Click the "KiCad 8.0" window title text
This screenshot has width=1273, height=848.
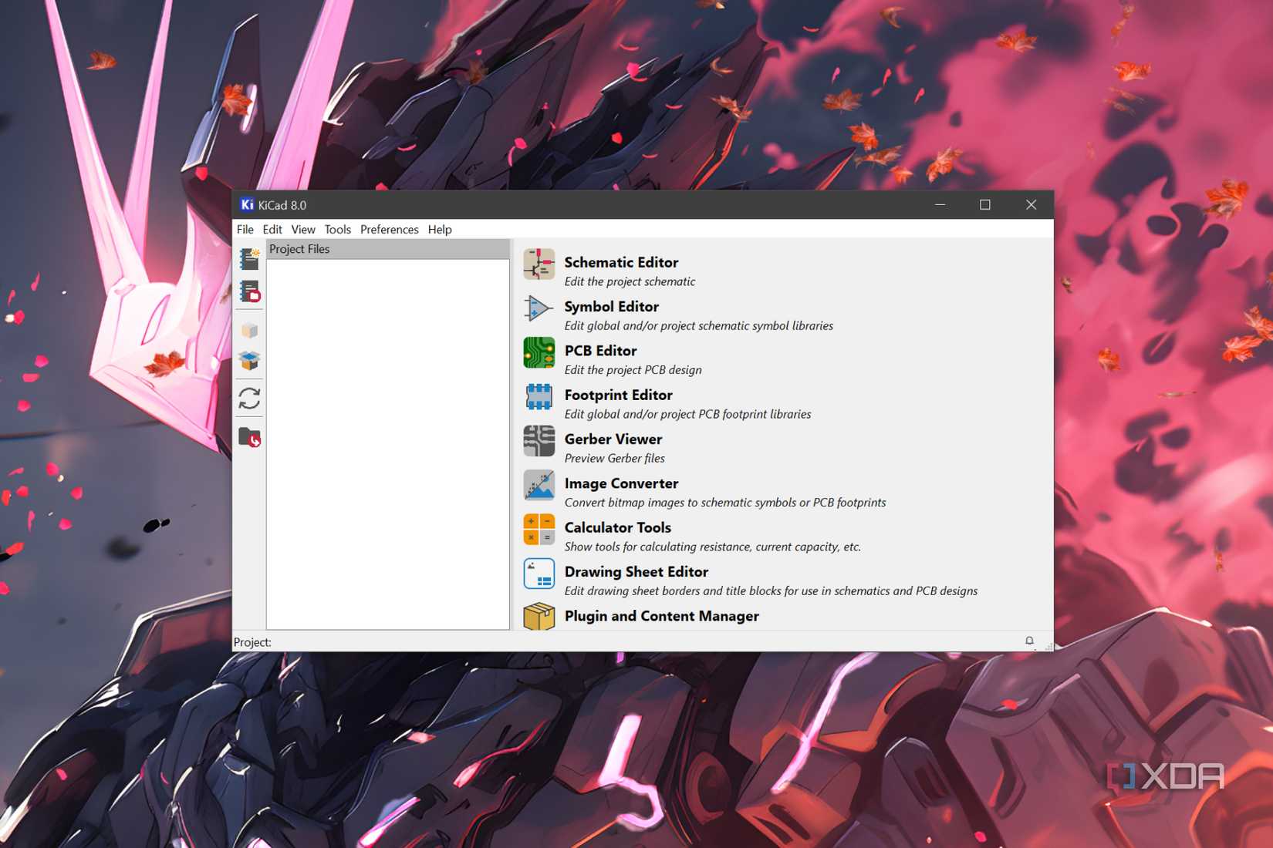[282, 205]
